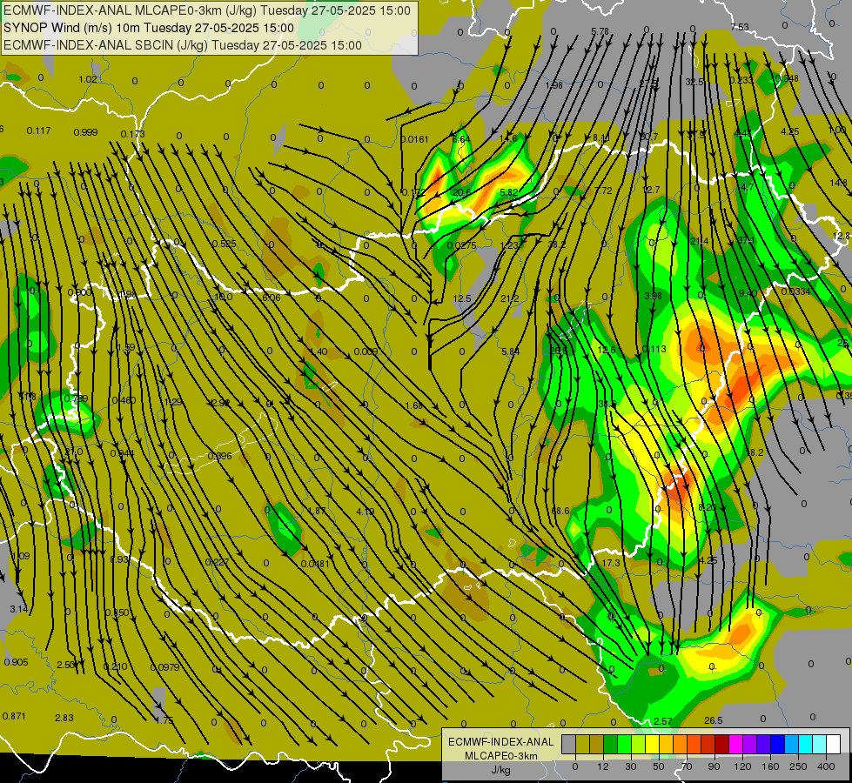This screenshot has width=852, height=783.
Task: Click the pure yellow legend swatch
Action: coord(652,745)
